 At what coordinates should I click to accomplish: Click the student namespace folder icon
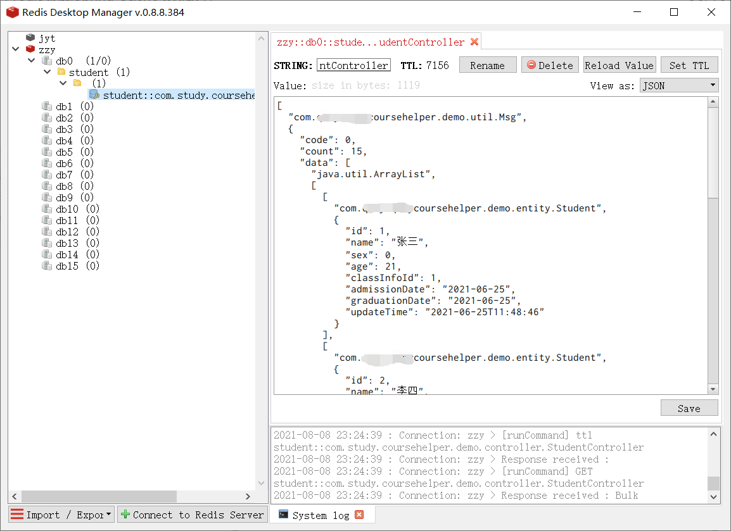[61, 72]
